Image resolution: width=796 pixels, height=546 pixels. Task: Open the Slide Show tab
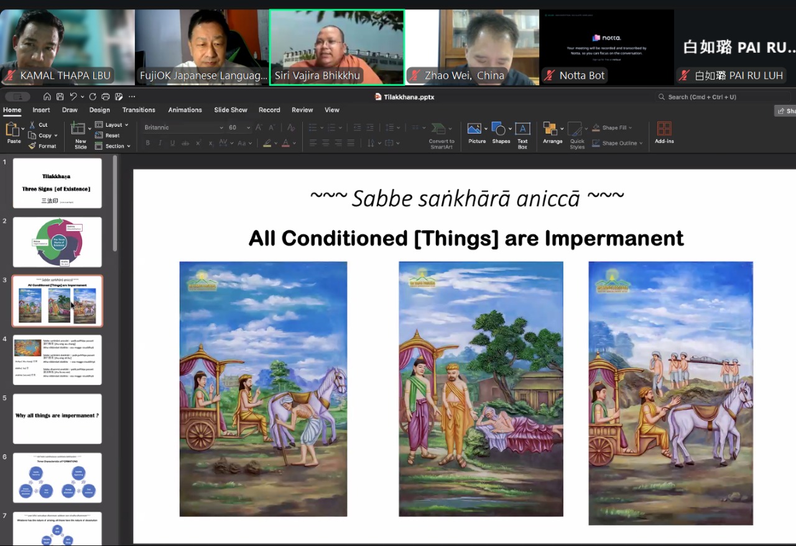coord(231,110)
